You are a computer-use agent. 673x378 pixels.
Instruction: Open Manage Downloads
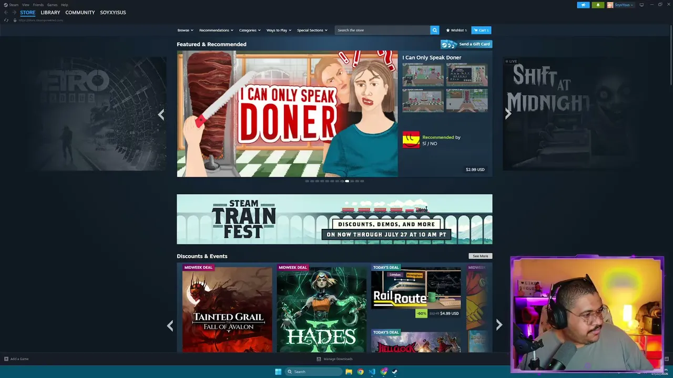click(x=338, y=359)
